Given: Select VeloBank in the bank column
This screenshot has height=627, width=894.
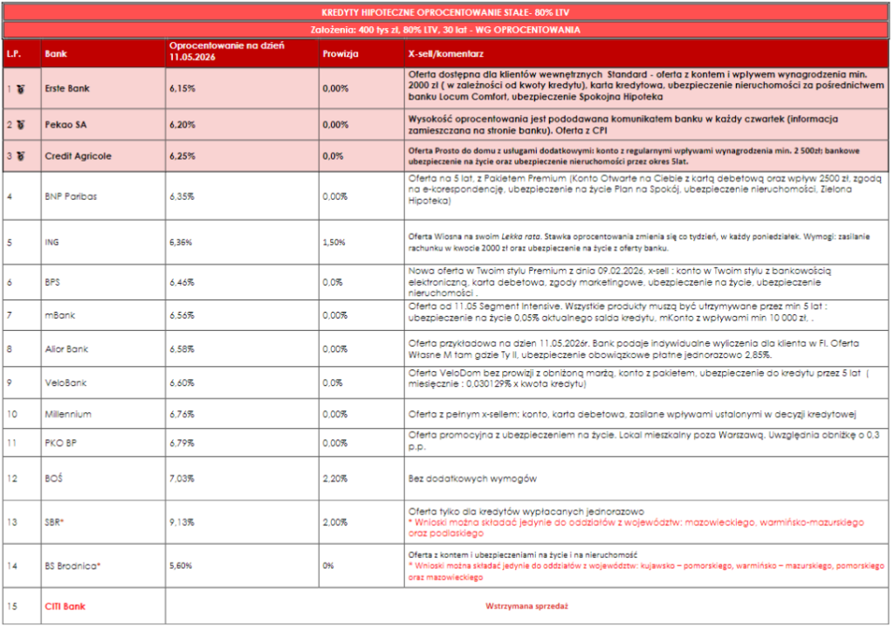Looking at the screenshot, I should point(65,382).
